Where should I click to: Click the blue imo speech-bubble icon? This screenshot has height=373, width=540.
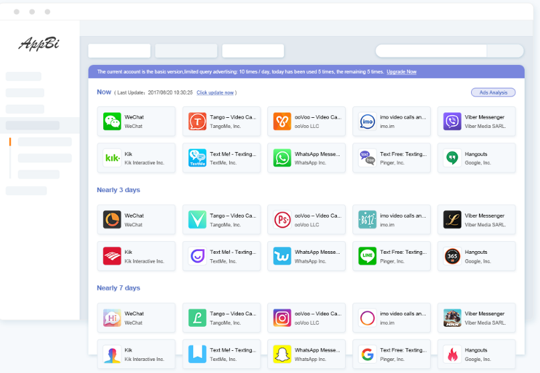click(367, 121)
